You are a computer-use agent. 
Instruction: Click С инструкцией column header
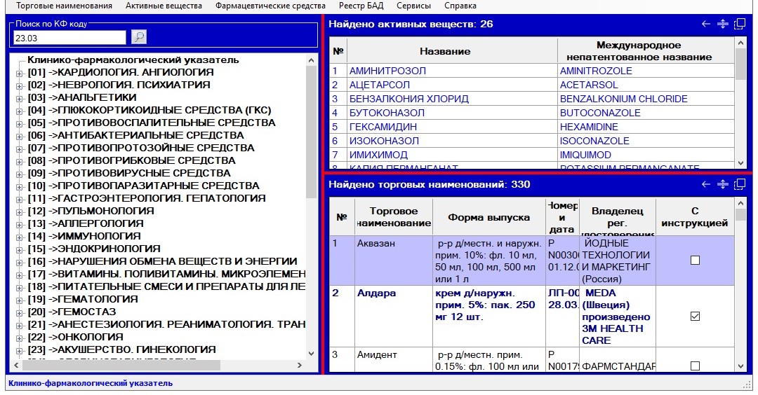click(x=695, y=217)
